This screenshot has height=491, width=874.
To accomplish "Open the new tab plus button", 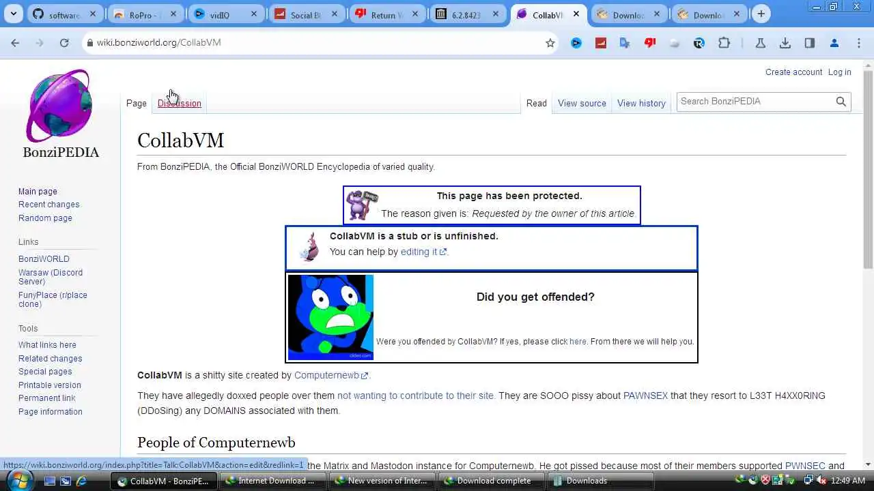I will pyautogui.click(x=761, y=14).
